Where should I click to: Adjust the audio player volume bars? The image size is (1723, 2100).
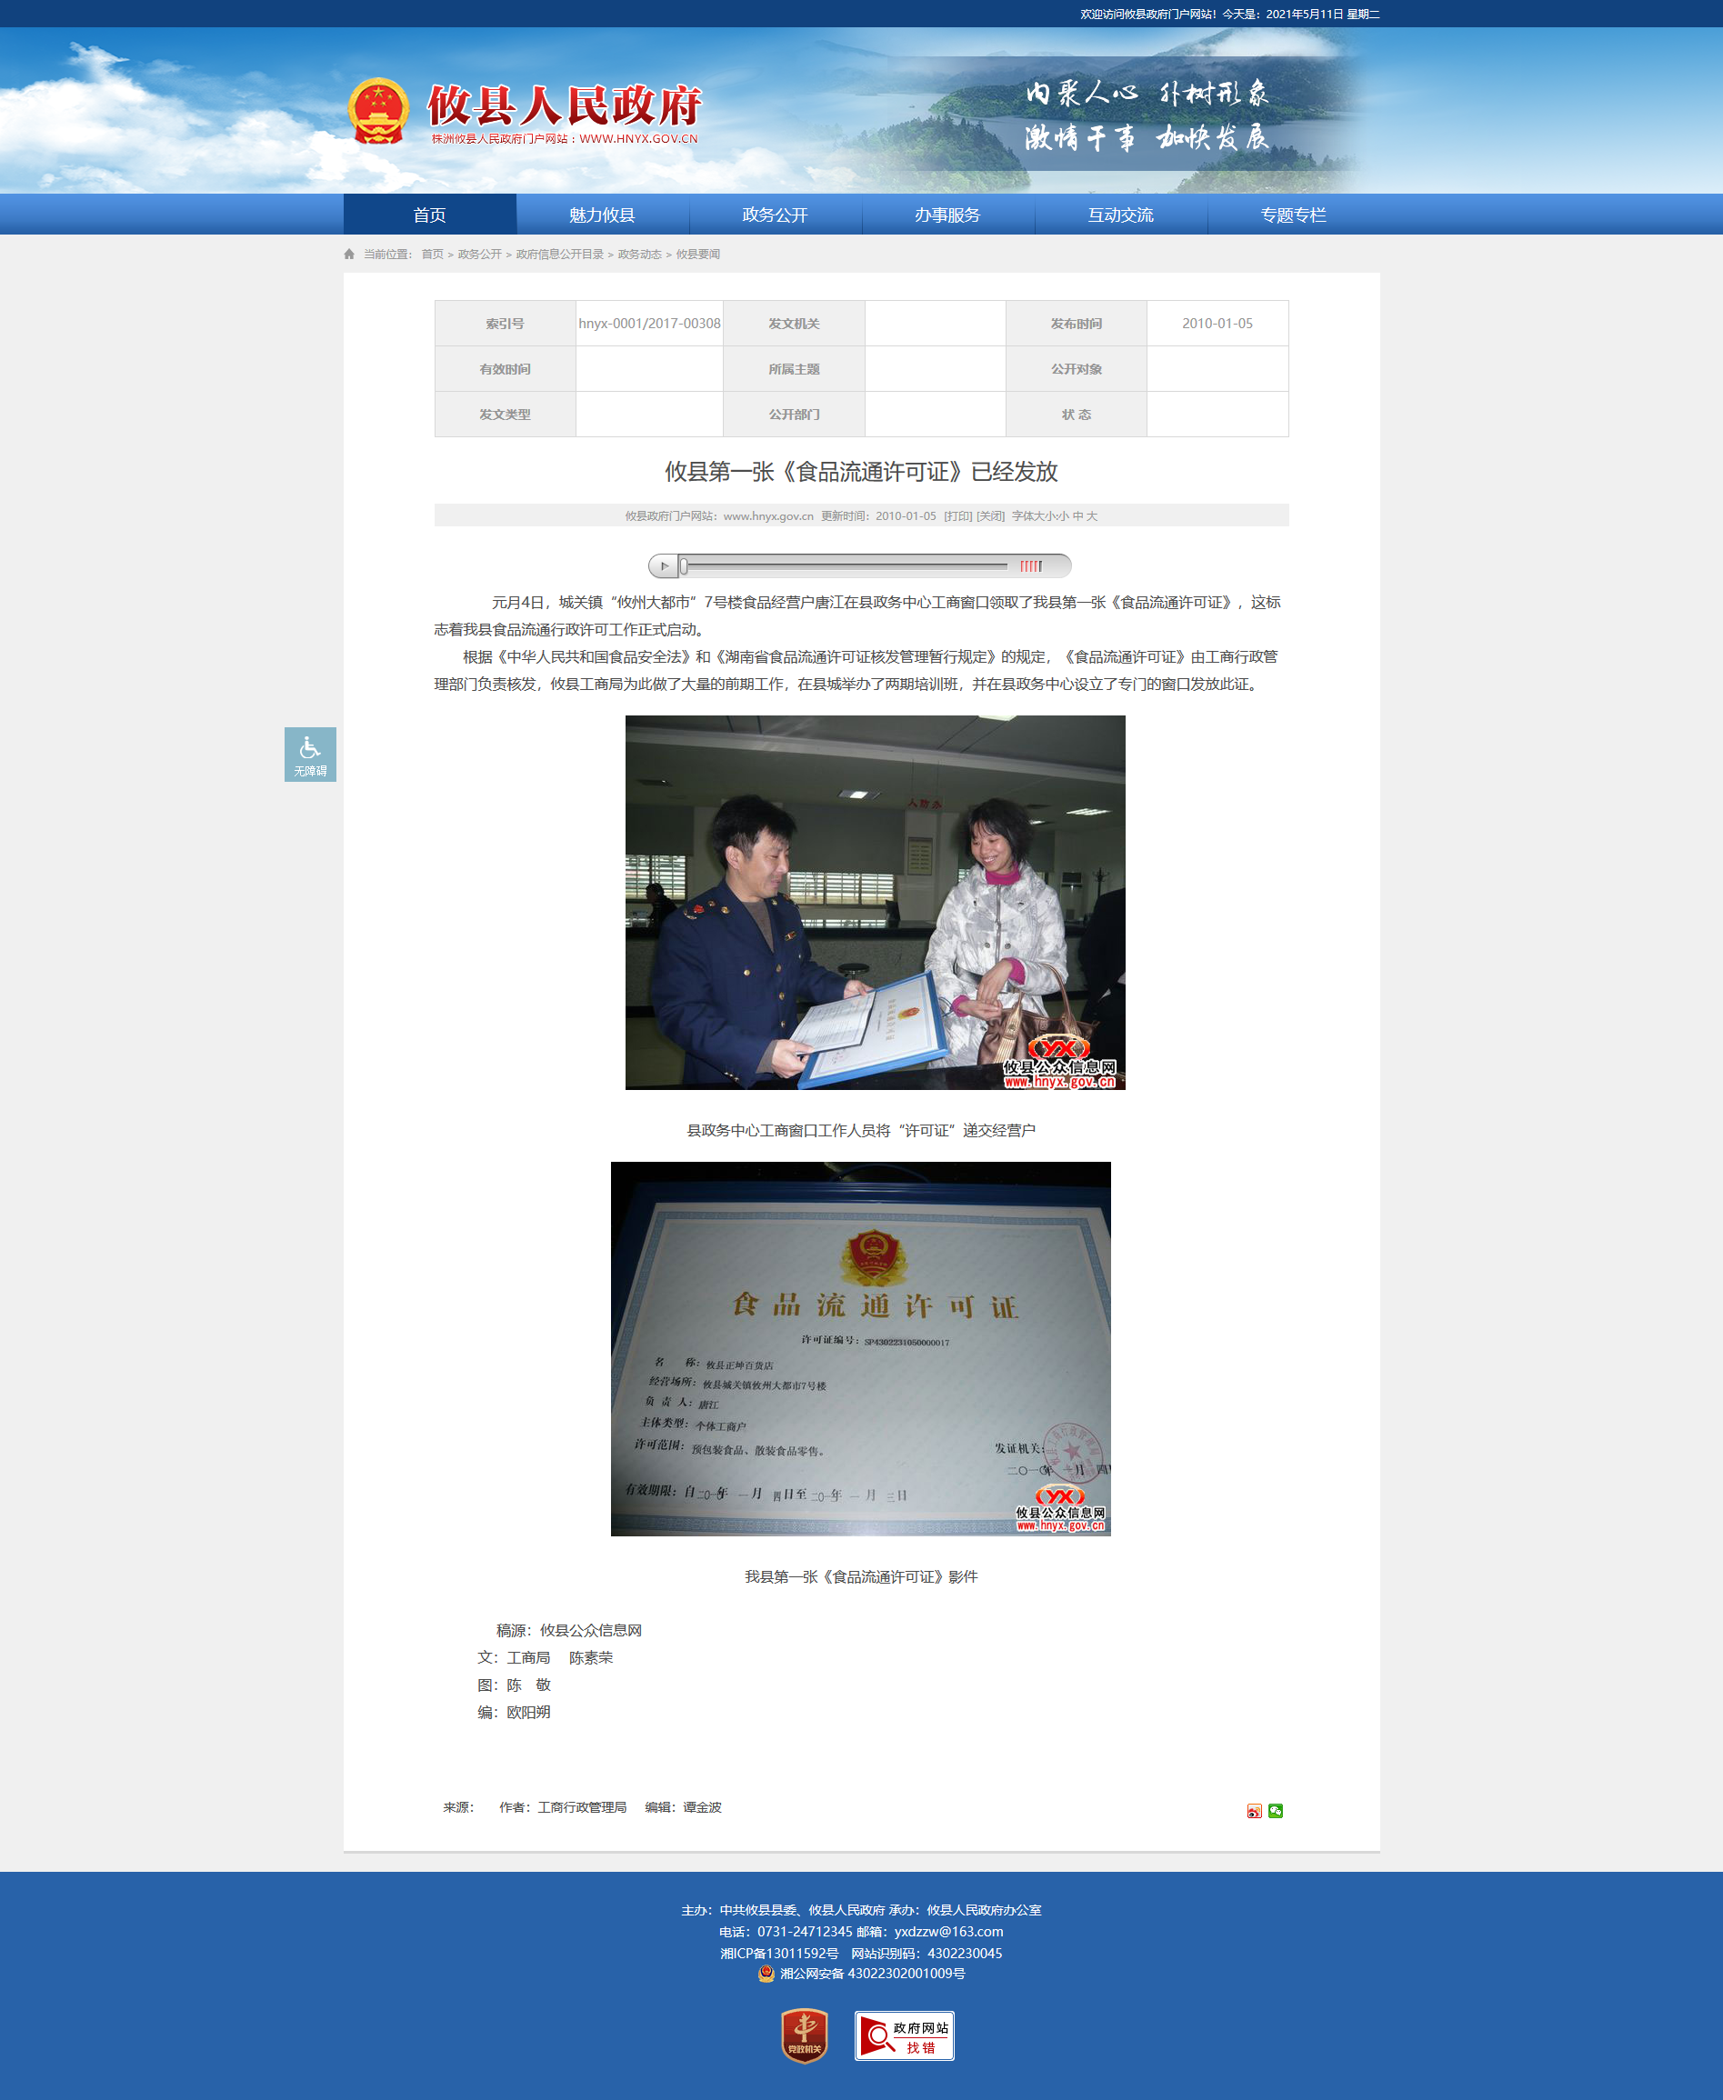pos(1031,566)
